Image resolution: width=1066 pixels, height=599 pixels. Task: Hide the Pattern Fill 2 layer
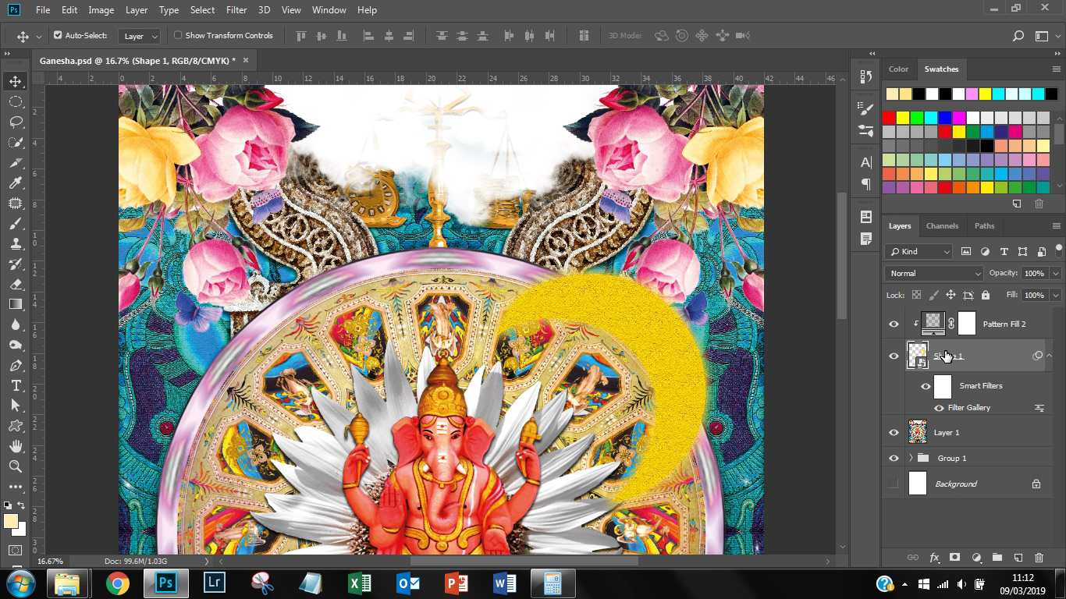894,324
